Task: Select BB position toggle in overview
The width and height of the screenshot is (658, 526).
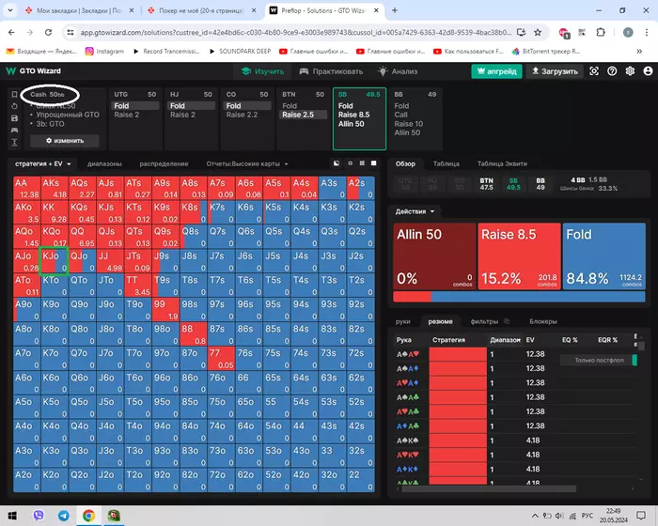Action: pyautogui.click(x=540, y=184)
